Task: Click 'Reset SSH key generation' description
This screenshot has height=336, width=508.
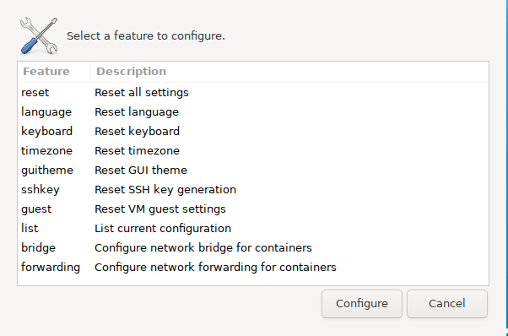Action: pos(165,190)
